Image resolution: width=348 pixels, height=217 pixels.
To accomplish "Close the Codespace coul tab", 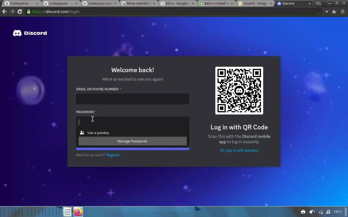I will pos(115,4).
